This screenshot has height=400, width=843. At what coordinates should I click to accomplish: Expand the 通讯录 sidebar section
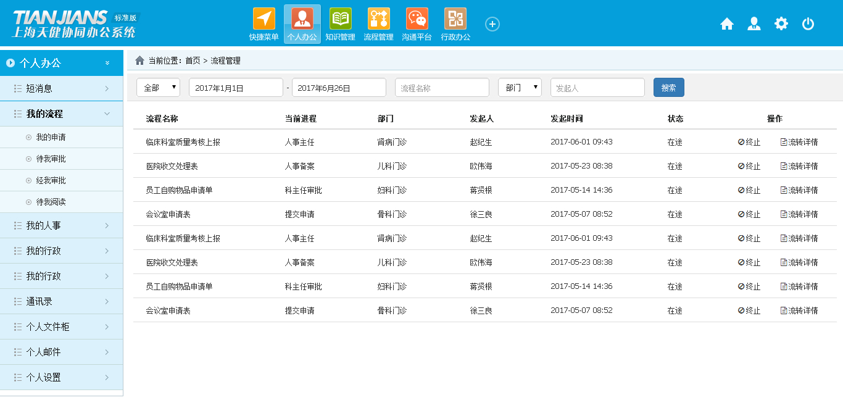62,301
